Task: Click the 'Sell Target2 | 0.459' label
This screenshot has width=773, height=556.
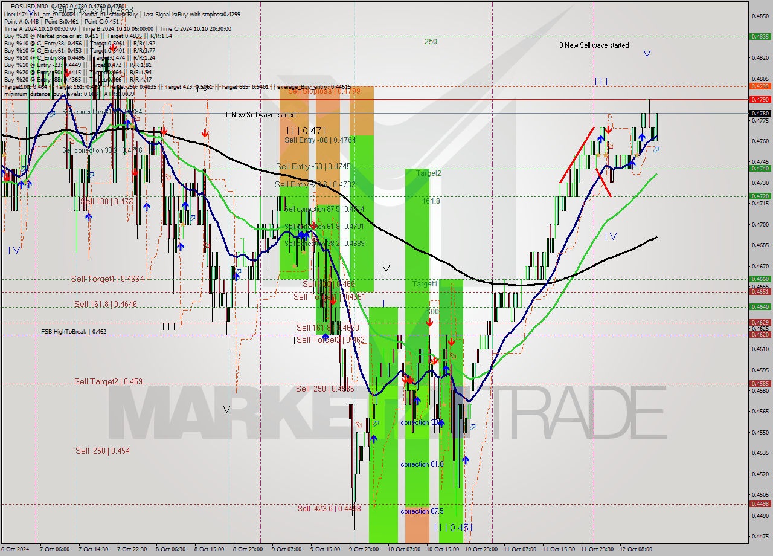Action: click(x=108, y=382)
